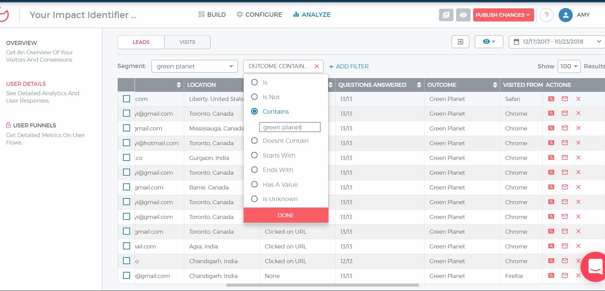
Task: Click the preview eye icon beside Publish
Action: click(463, 15)
